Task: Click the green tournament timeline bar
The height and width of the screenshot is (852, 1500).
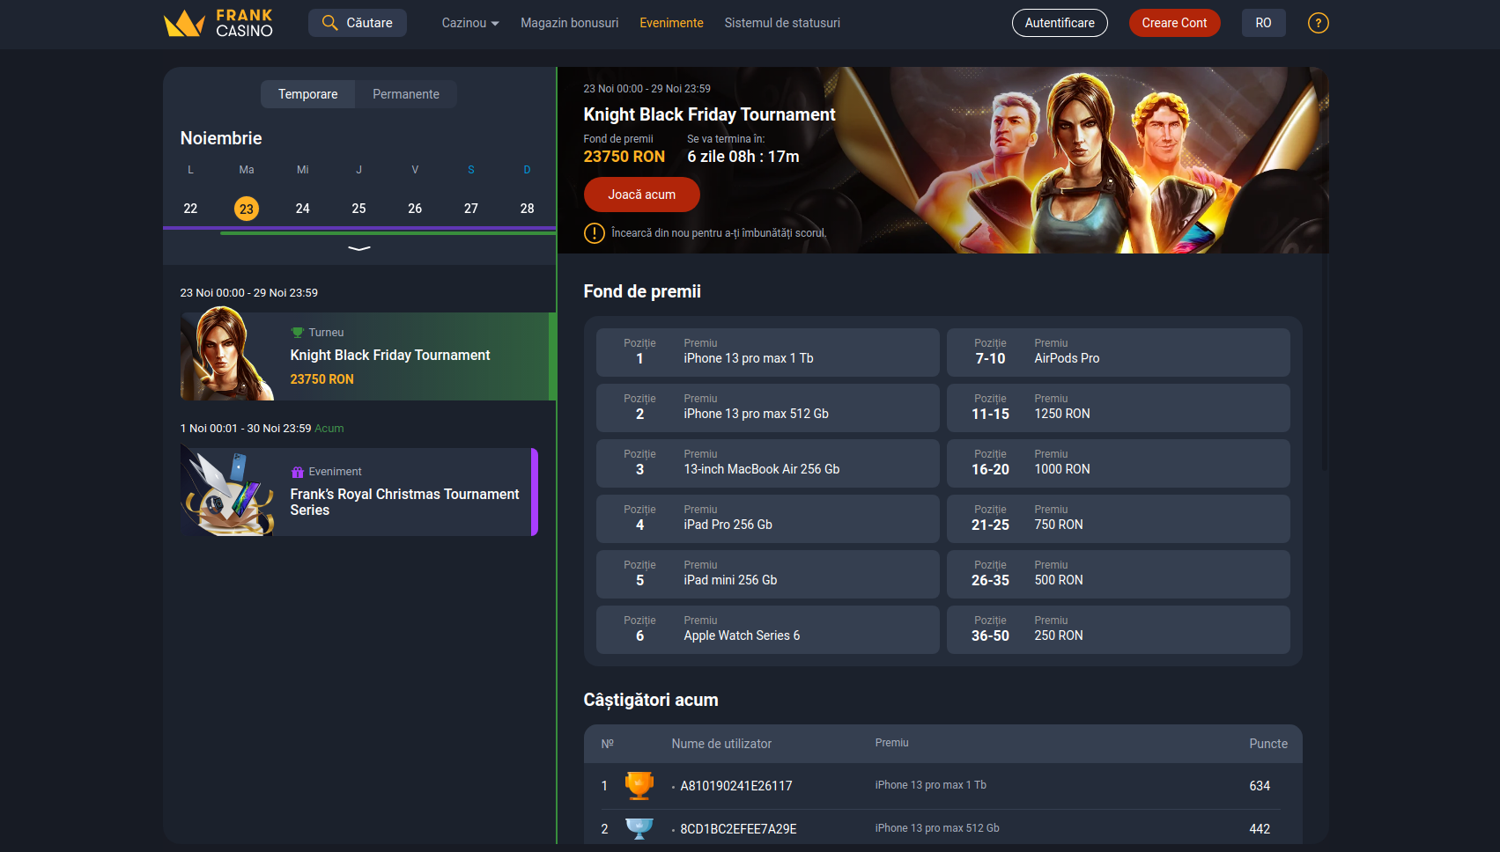Action: (388, 233)
